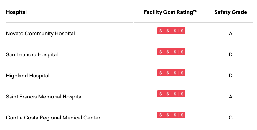
Task: Click last dollar sign in Contra Costa rating
Action: click(182, 115)
